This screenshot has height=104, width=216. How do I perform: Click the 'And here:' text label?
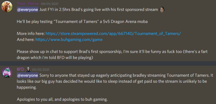(x=25, y=40)
